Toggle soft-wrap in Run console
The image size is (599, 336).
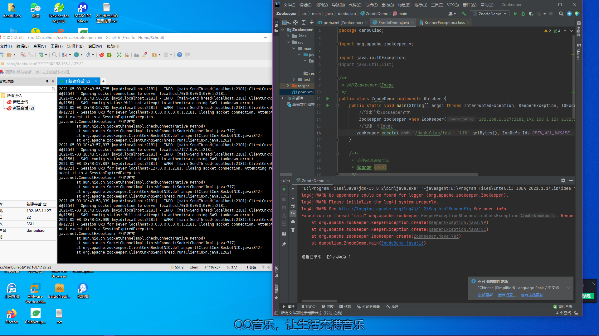[293, 206]
